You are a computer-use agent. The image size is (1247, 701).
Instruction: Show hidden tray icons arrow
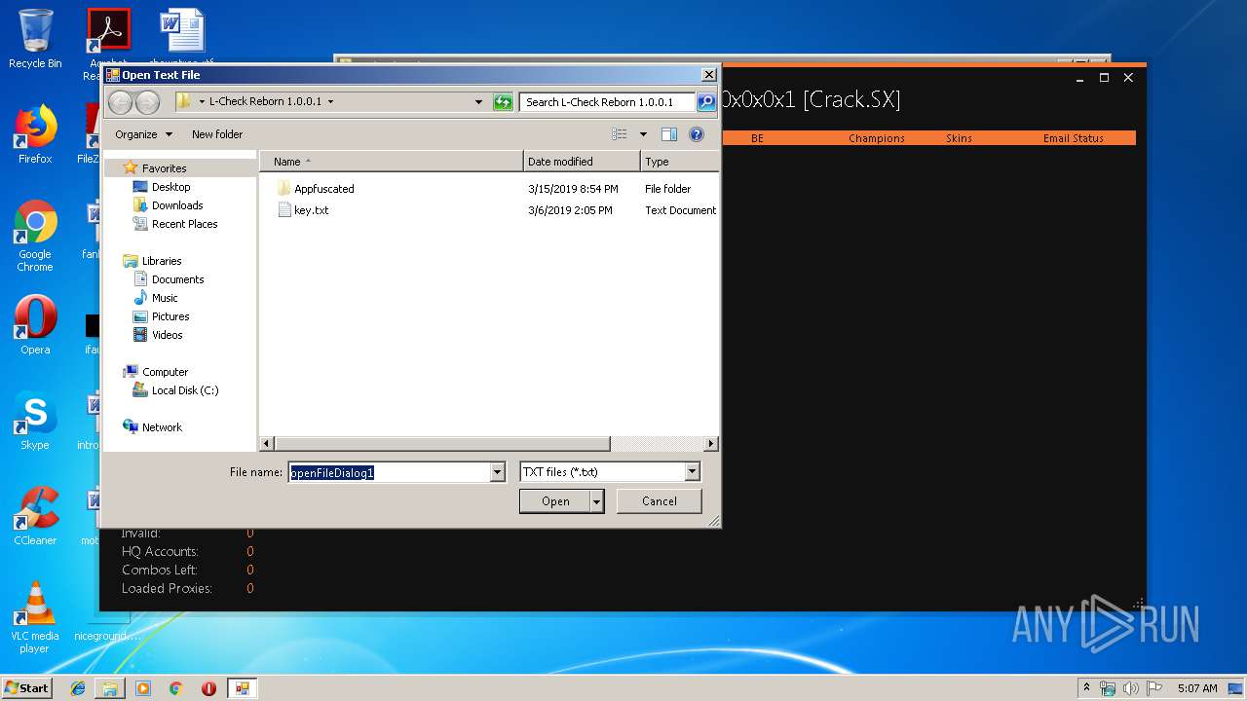pos(1087,688)
